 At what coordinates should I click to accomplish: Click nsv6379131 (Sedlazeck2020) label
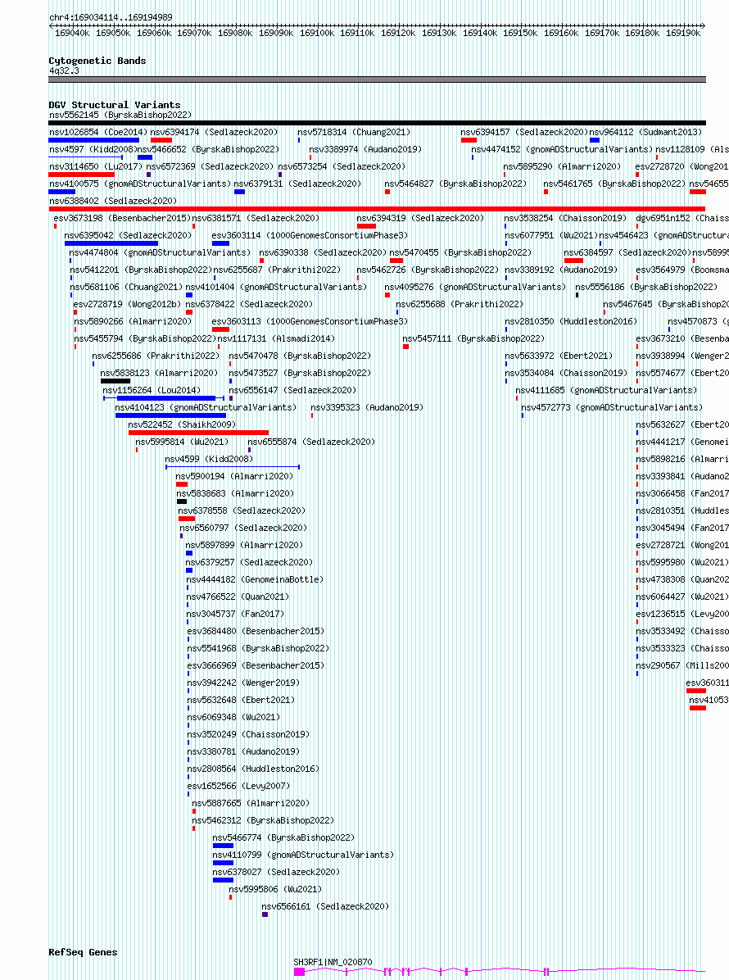pos(297,184)
